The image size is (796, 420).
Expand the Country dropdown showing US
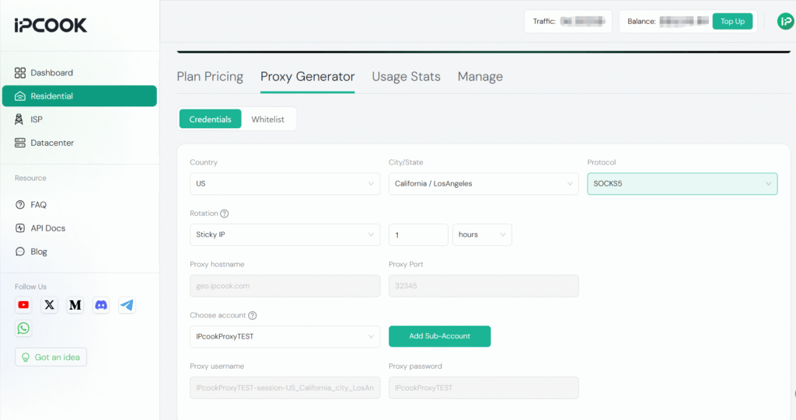(x=285, y=184)
